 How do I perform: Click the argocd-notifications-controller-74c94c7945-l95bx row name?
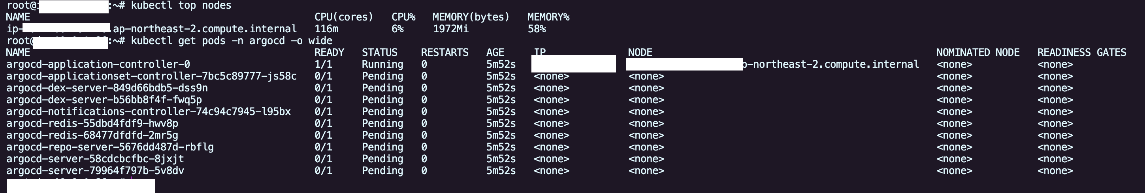click(149, 111)
